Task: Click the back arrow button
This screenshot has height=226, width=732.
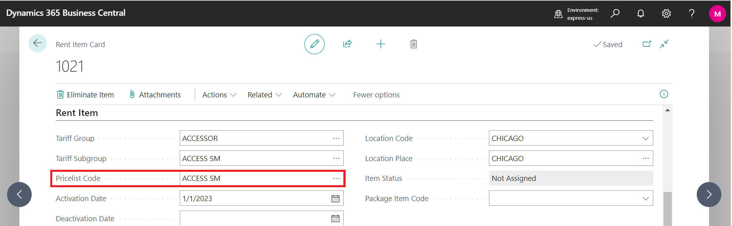Action: point(38,43)
